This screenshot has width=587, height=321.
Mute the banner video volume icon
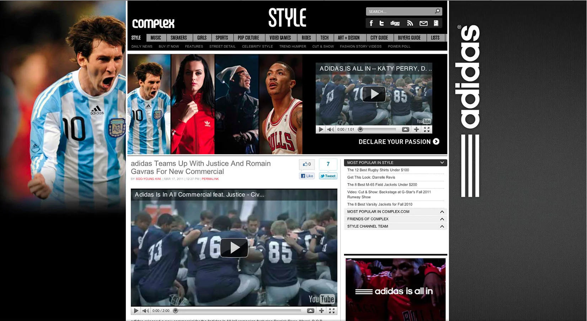330,129
